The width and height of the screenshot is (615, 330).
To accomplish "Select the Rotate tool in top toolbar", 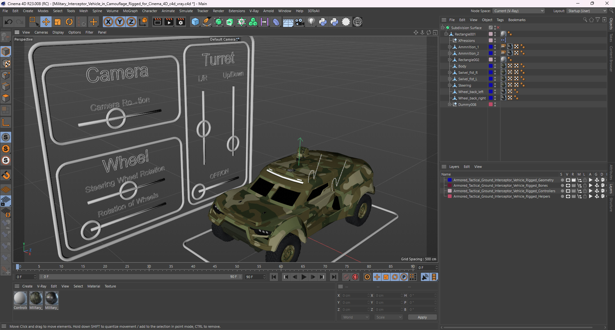I will (x=69, y=22).
